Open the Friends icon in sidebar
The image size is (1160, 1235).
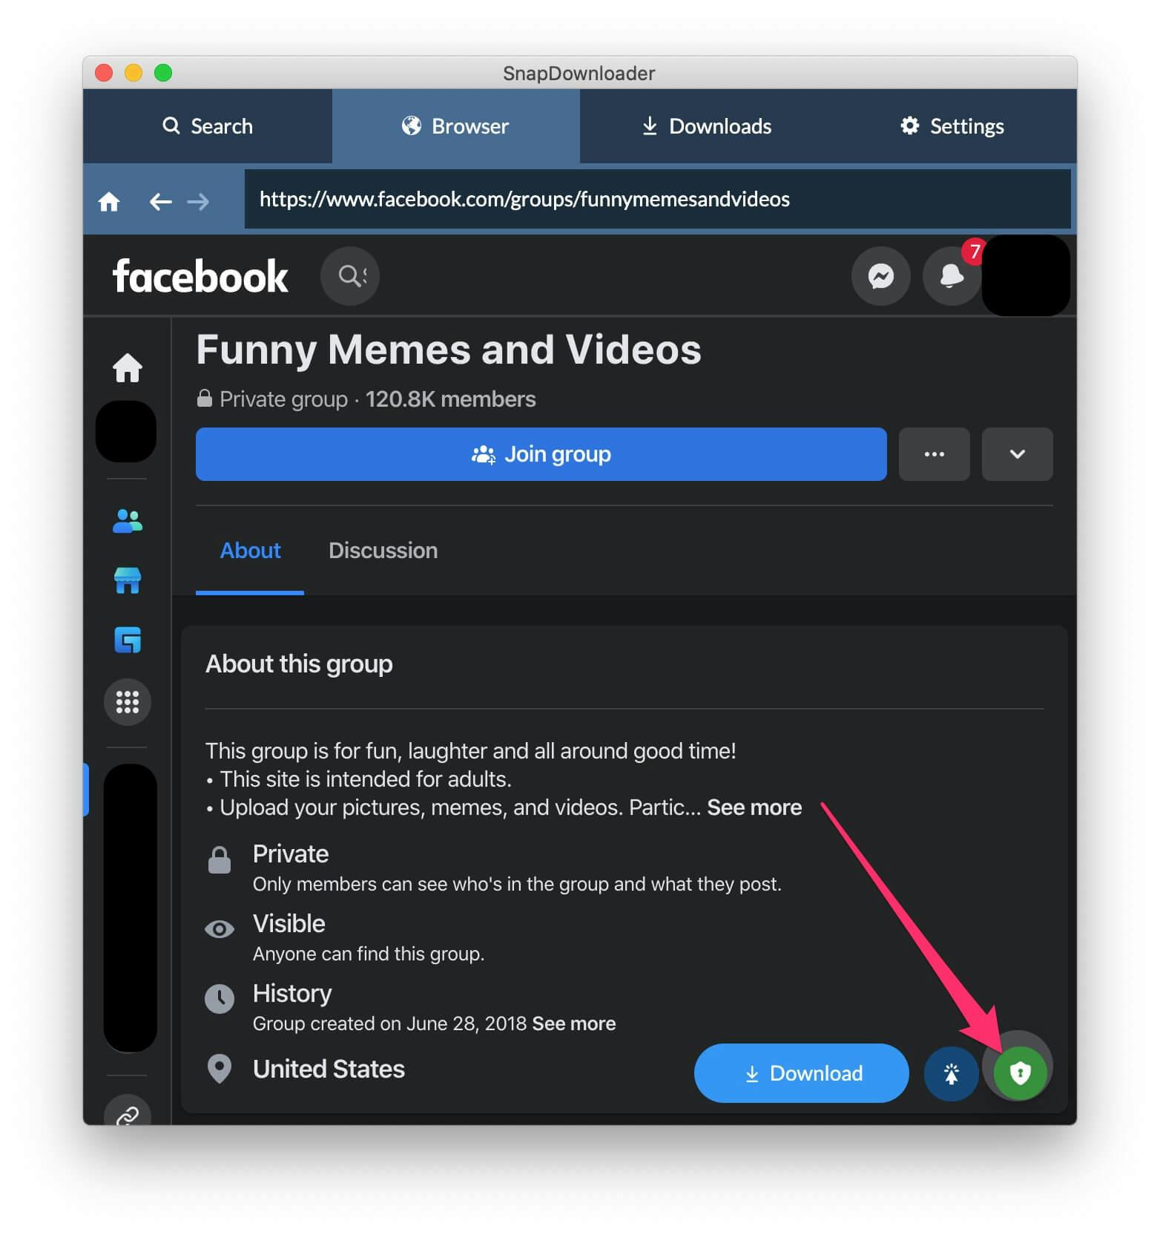point(128,521)
